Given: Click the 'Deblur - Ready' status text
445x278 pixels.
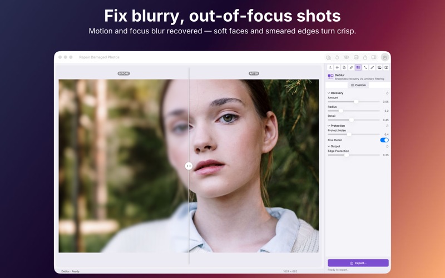Looking at the screenshot, I should (71, 271).
